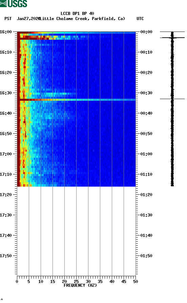187x303 pixels.
Task: Click the '01:40' UTC time label
Action: click(x=146, y=235)
